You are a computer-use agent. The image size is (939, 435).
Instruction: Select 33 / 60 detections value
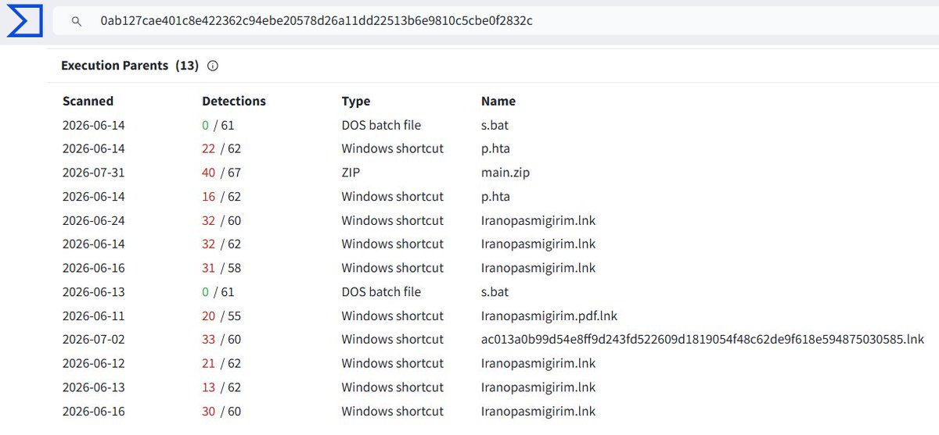(221, 339)
